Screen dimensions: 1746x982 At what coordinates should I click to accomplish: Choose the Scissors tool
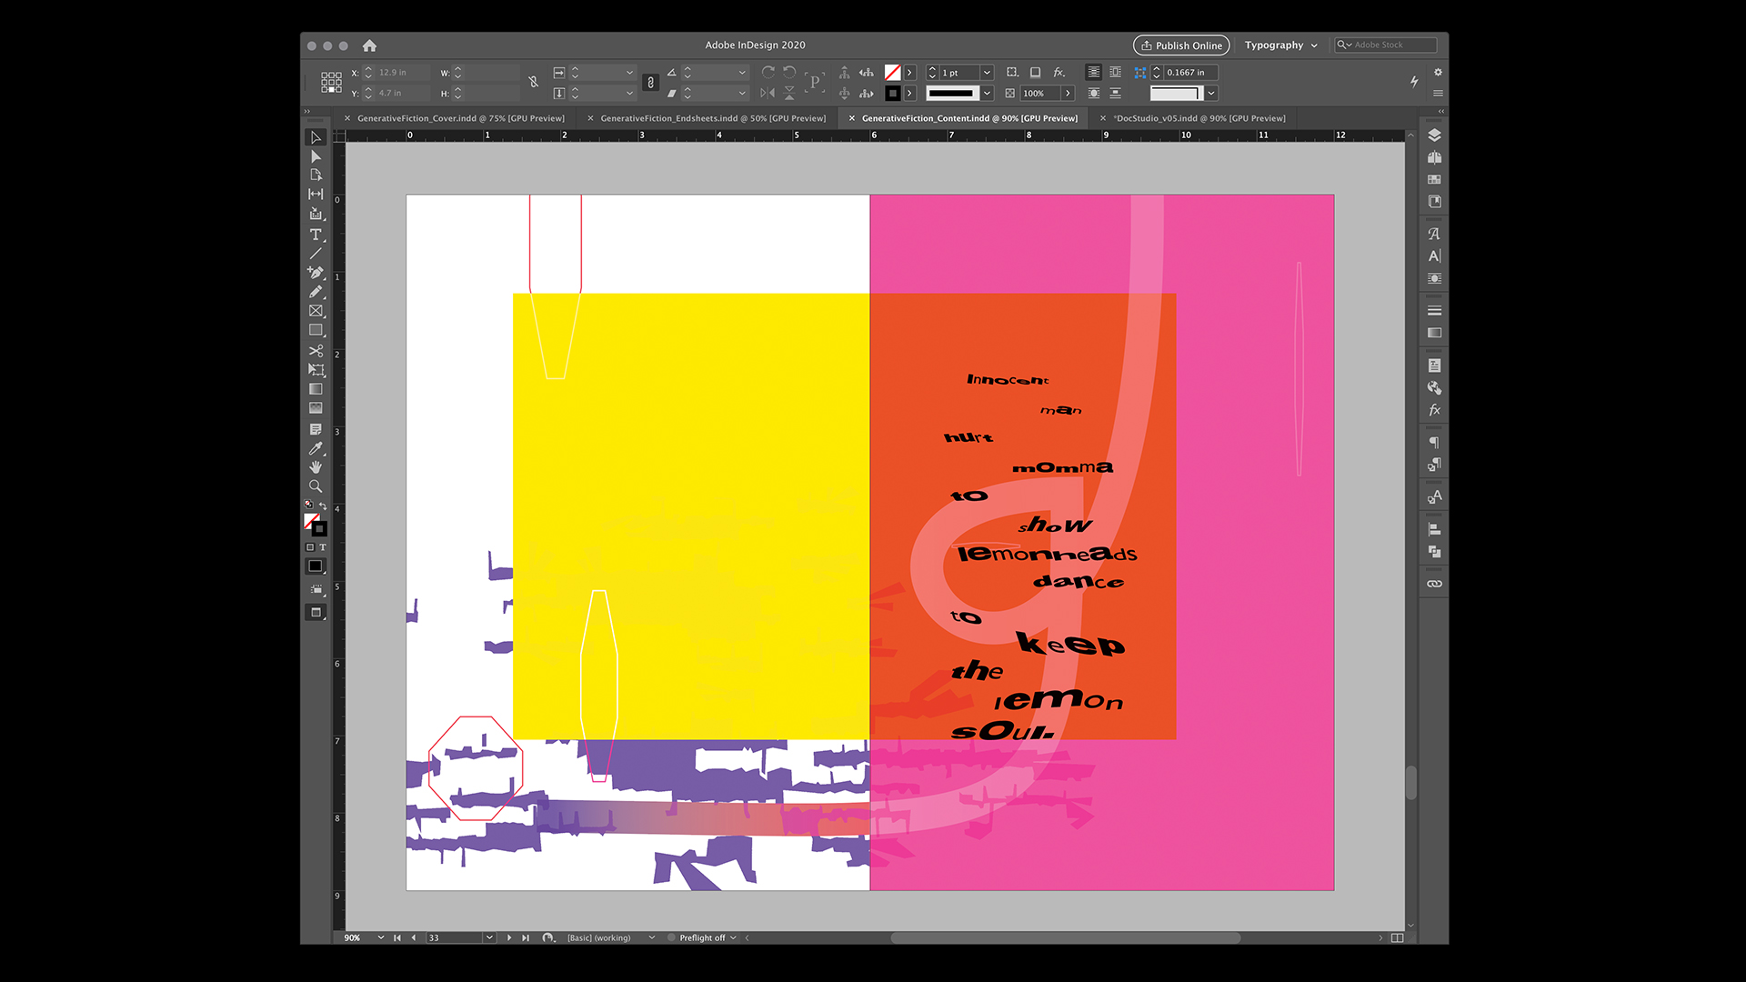[316, 351]
